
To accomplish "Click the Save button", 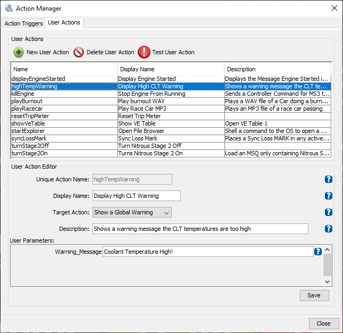I will click(x=314, y=295).
